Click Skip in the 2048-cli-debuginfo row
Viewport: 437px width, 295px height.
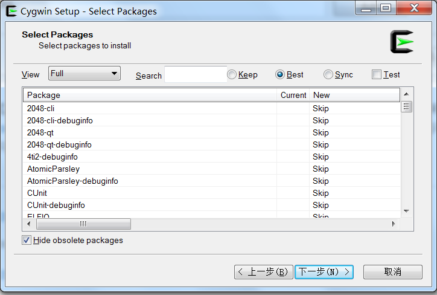(x=321, y=120)
